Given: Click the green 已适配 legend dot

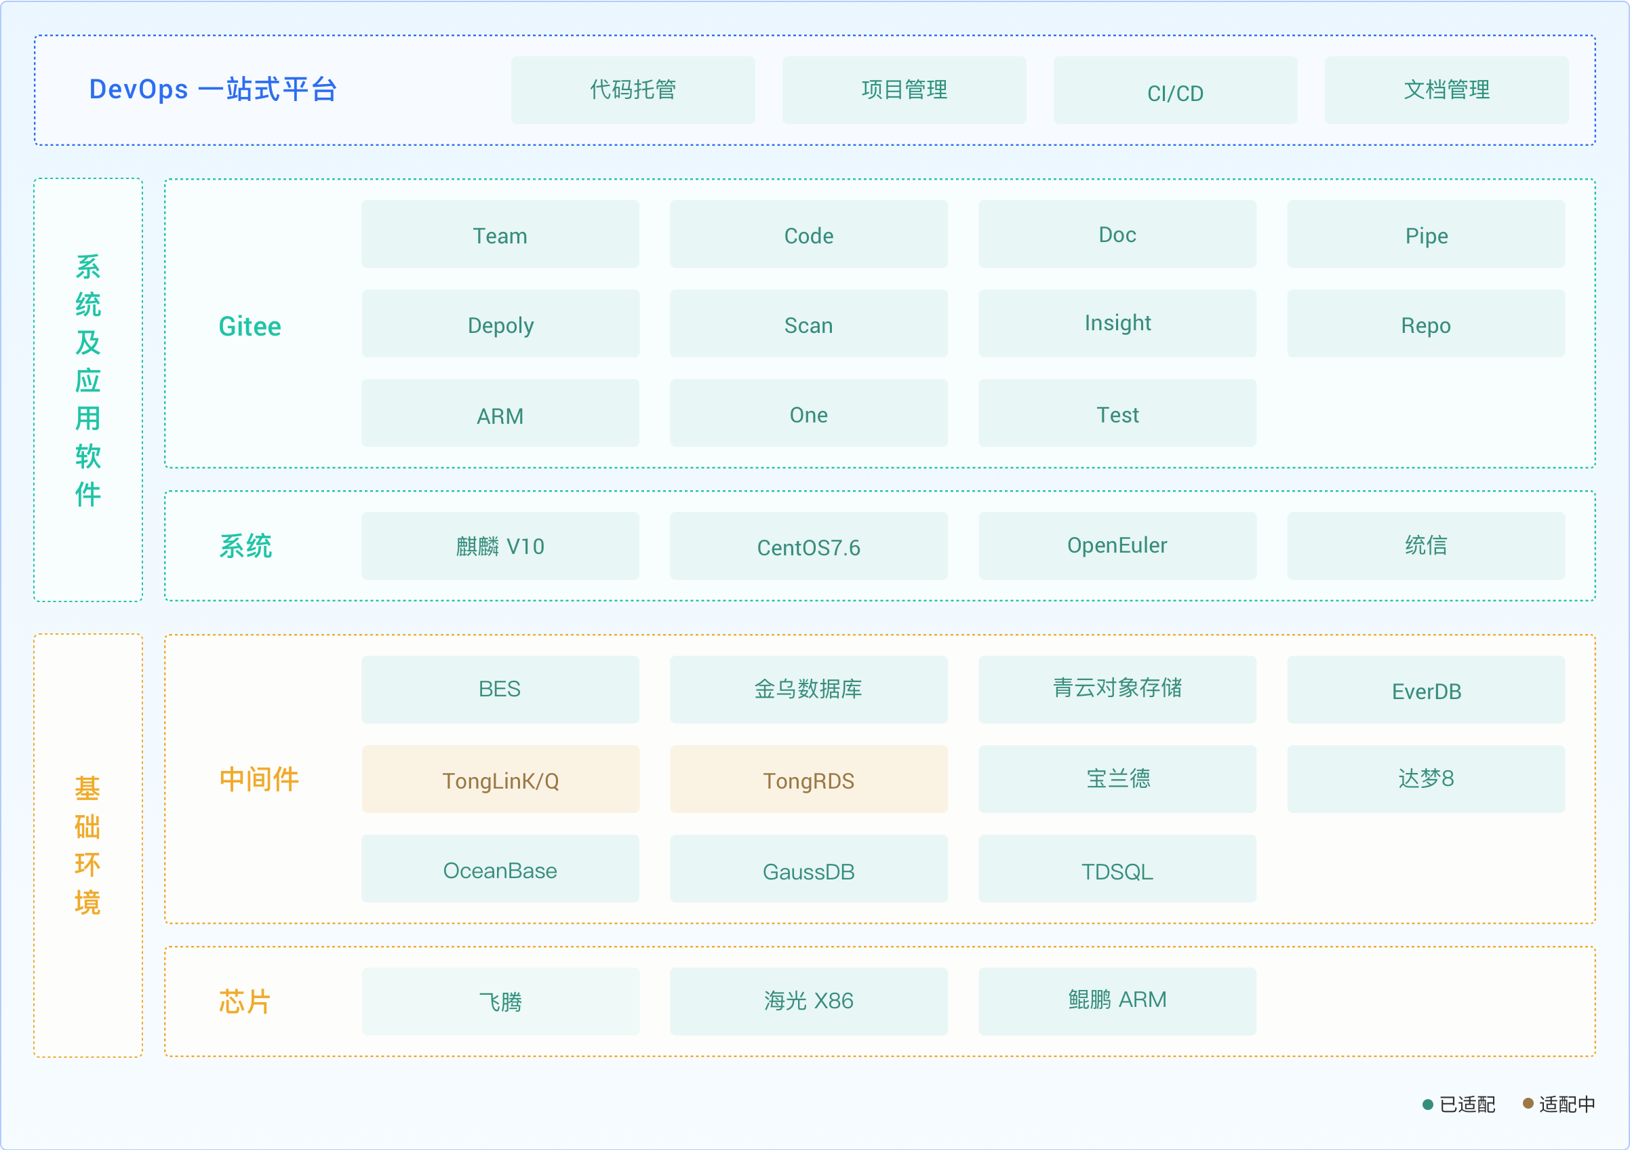Looking at the screenshot, I should coord(1428,1105).
